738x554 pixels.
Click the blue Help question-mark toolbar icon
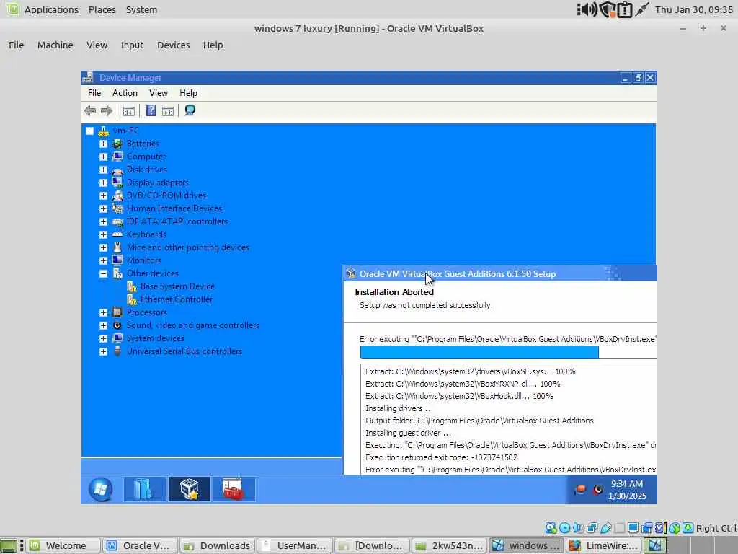click(151, 110)
